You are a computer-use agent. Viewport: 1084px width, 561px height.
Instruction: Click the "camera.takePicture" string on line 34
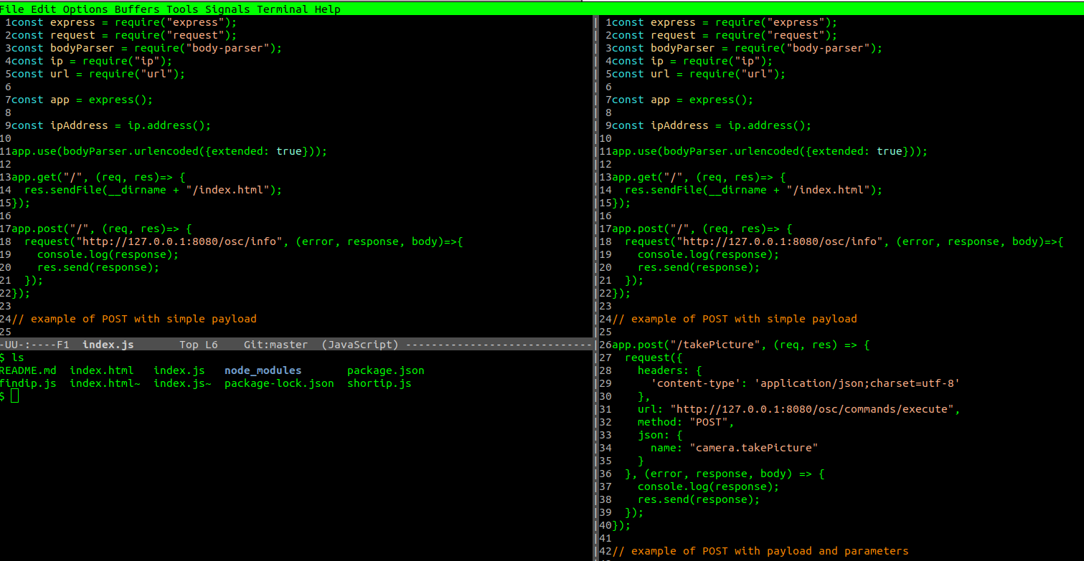[x=753, y=448]
